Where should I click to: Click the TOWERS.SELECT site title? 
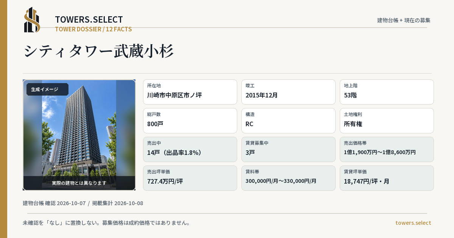[89, 20]
